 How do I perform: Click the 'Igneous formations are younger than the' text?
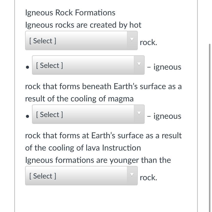[x=98, y=160]
